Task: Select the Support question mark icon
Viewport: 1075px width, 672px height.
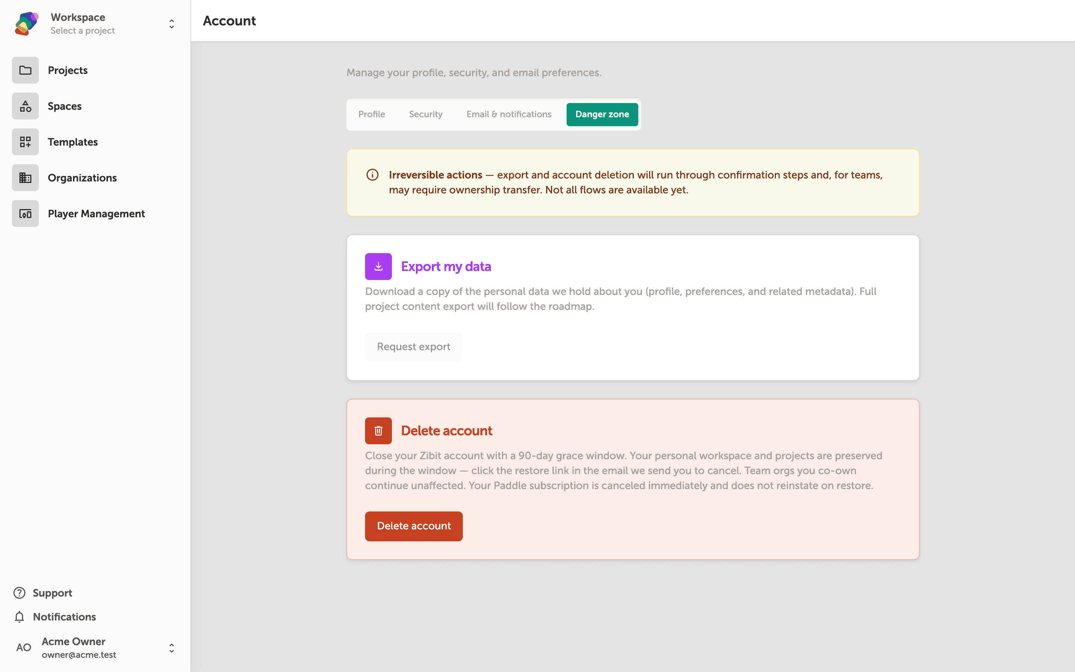Action: [19, 593]
